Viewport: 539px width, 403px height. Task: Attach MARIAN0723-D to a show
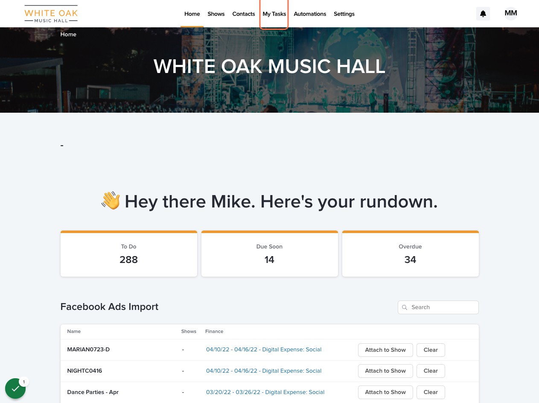tap(385, 350)
